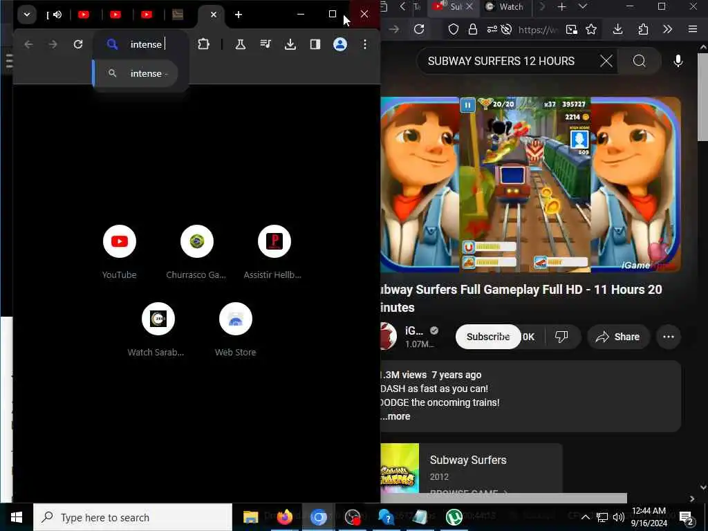
Task: Mute the Chrome tab playing audio
Action: pyautogui.click(x=57, y=15)
